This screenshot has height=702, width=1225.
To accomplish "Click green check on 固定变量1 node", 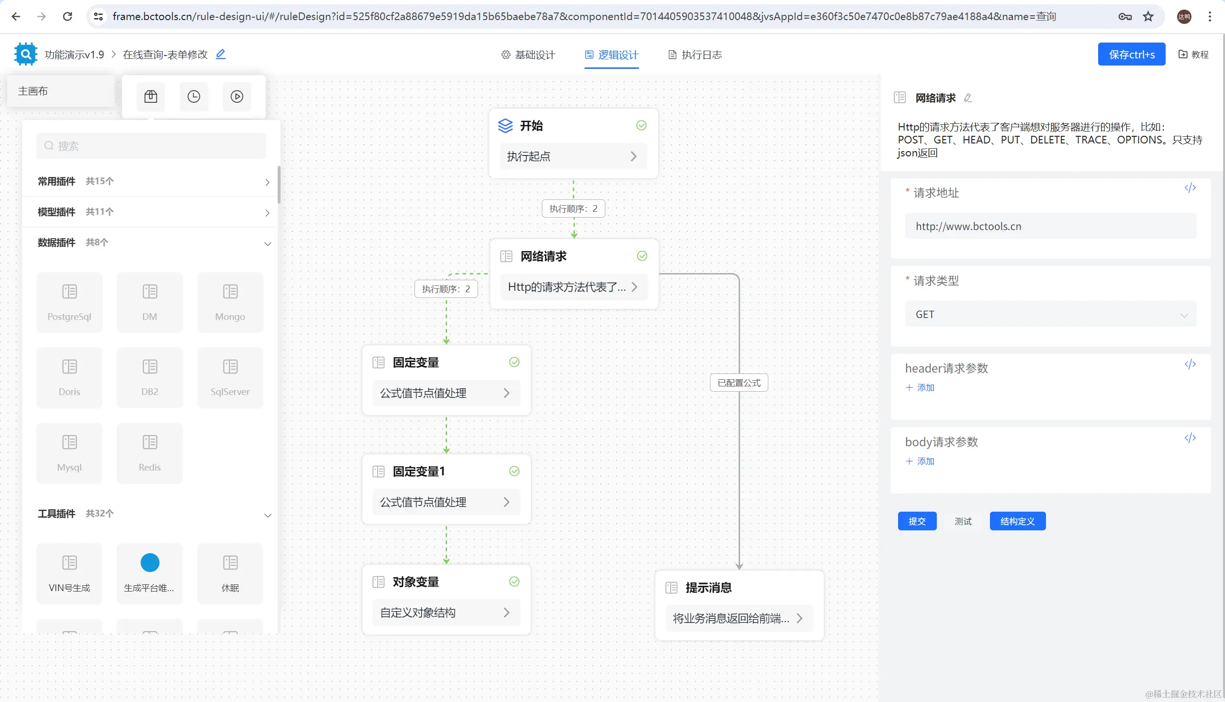I will click(x=514, y=471).
